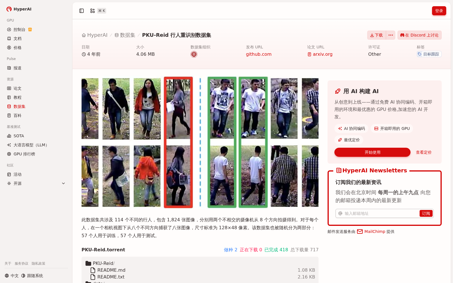
Task: Click the HyperAI logo in sidebar
Action: (19, 9)
